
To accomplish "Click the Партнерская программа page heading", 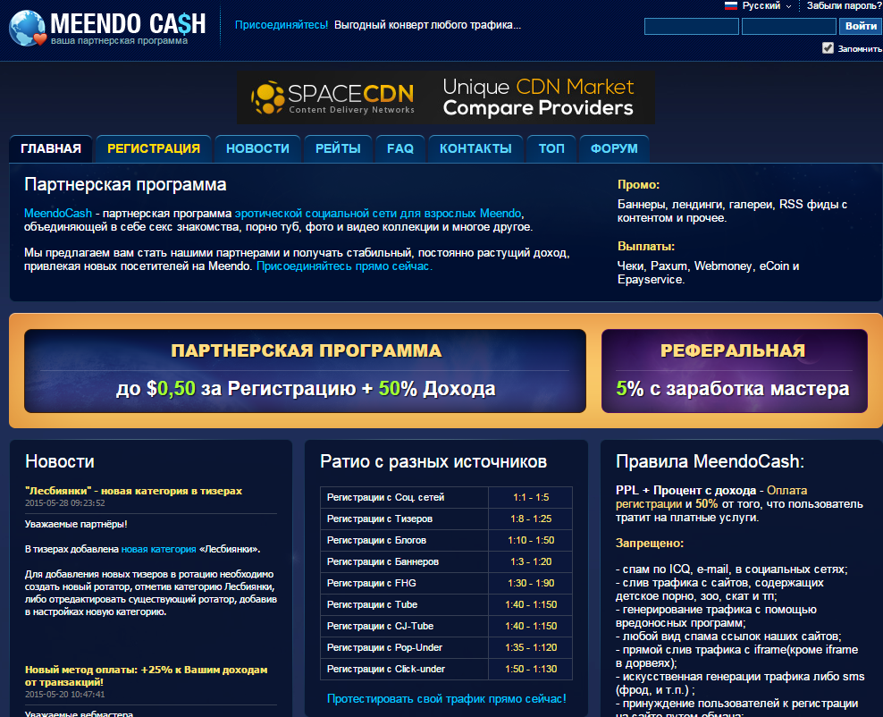I will tap(125, 185).
